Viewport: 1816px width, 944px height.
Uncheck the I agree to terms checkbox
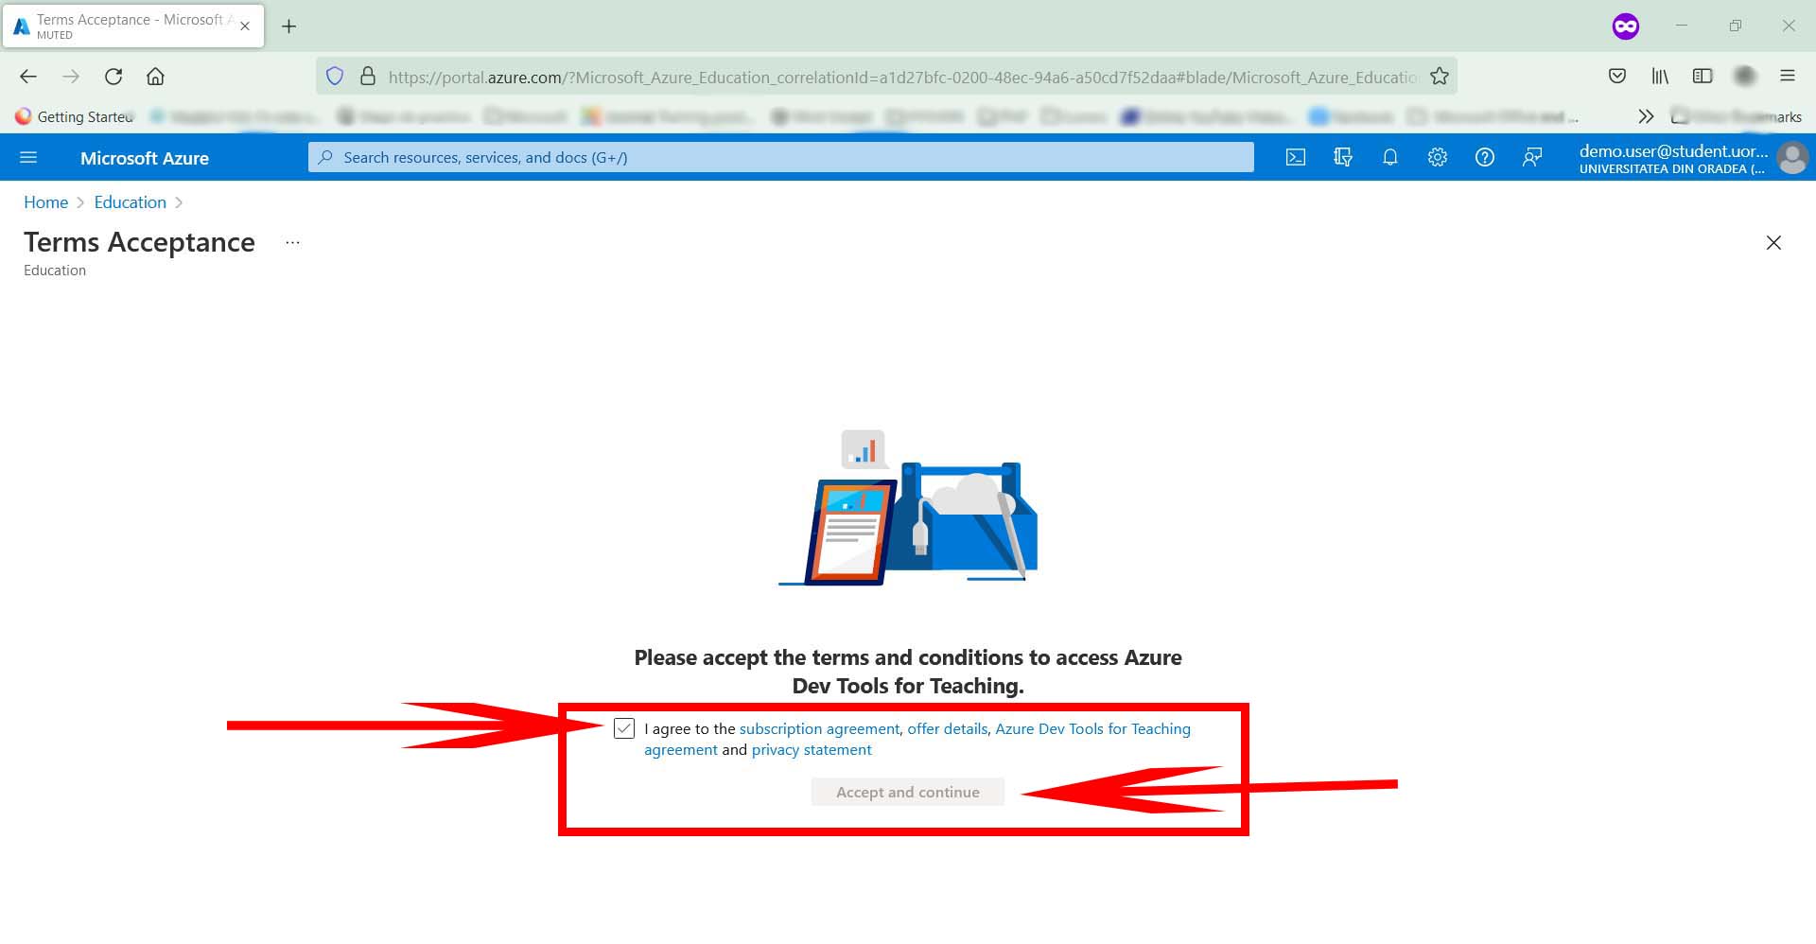click(x=624, y=728)
